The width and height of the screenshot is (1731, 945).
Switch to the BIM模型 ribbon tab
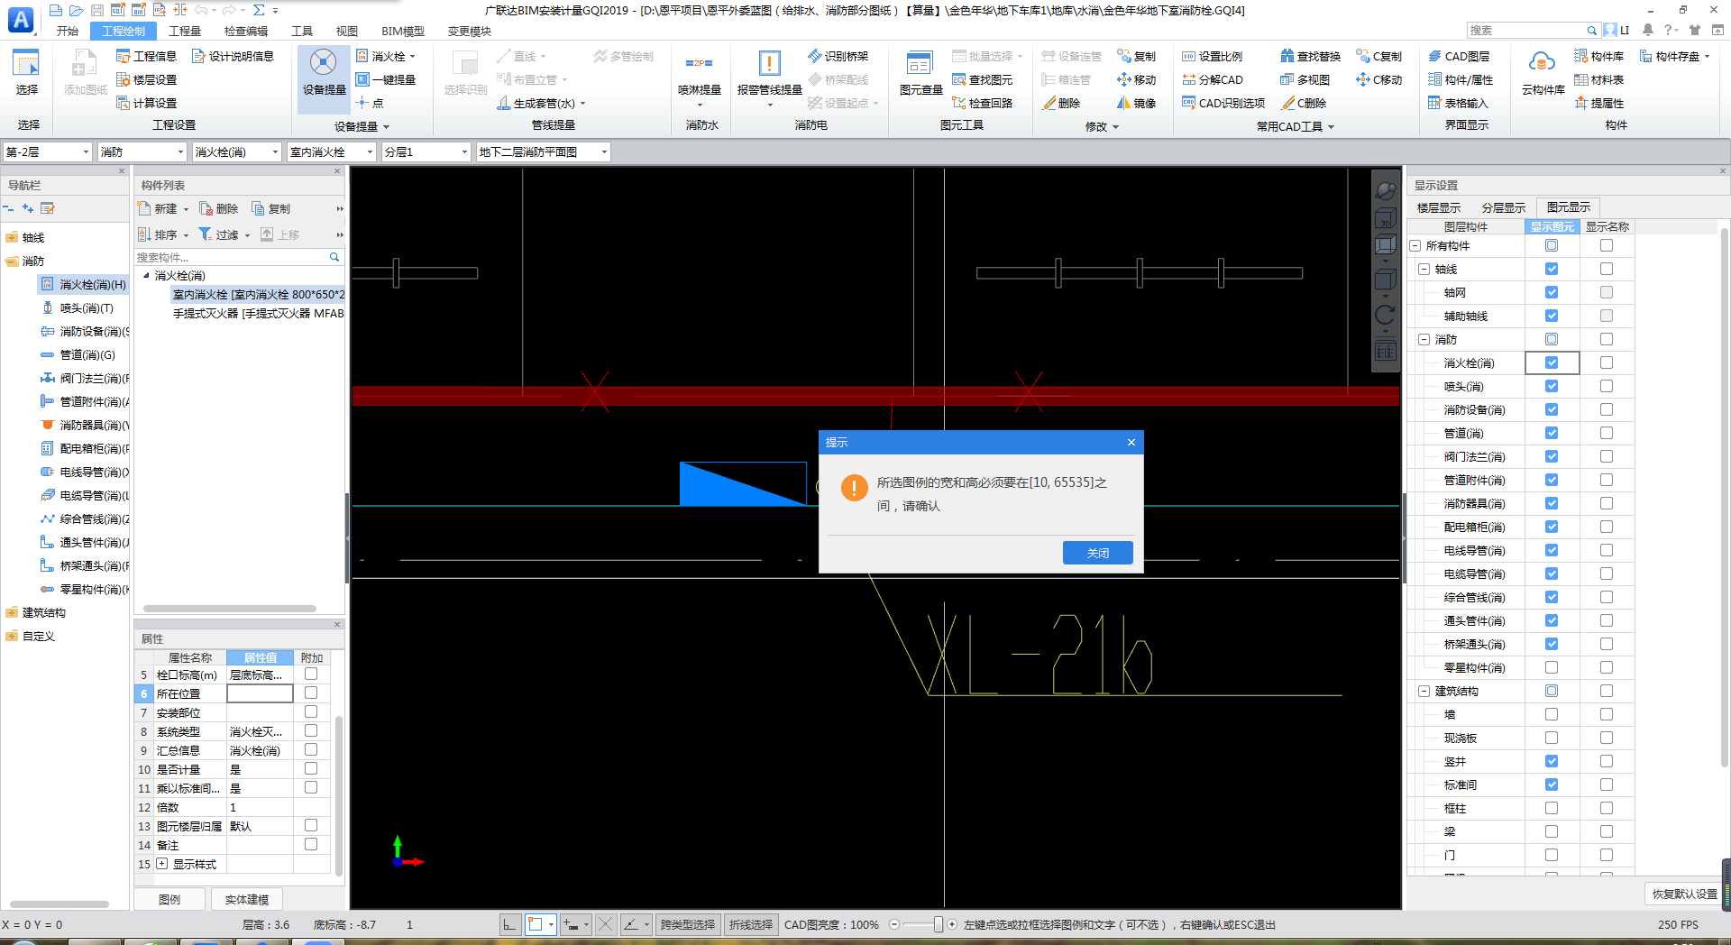402,31
